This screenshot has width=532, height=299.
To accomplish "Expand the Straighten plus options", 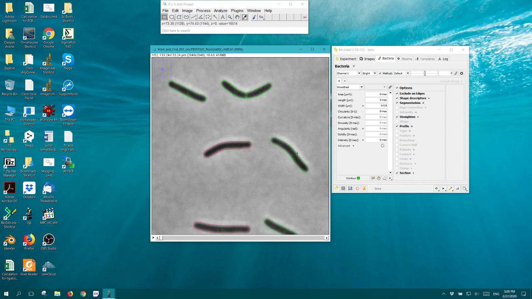I will point(418,117).
